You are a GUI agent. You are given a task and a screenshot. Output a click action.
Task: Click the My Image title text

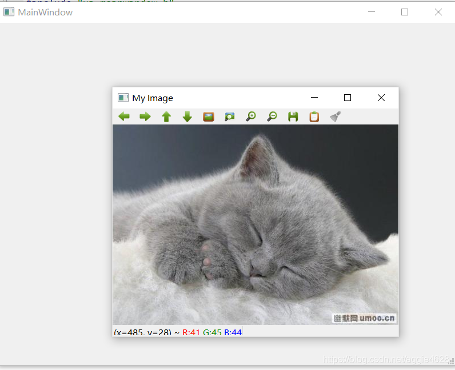click(153, 98)
